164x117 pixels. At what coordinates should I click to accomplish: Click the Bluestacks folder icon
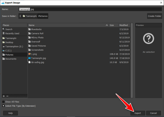[x=29, y=29]
